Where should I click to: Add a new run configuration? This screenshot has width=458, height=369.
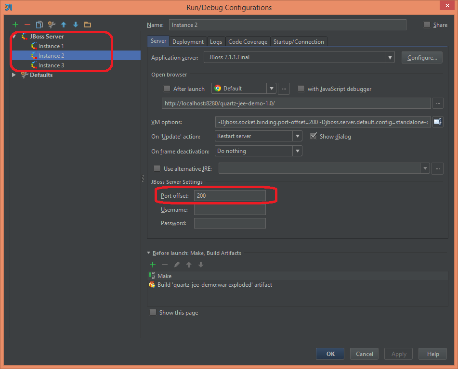coord(15,25)
